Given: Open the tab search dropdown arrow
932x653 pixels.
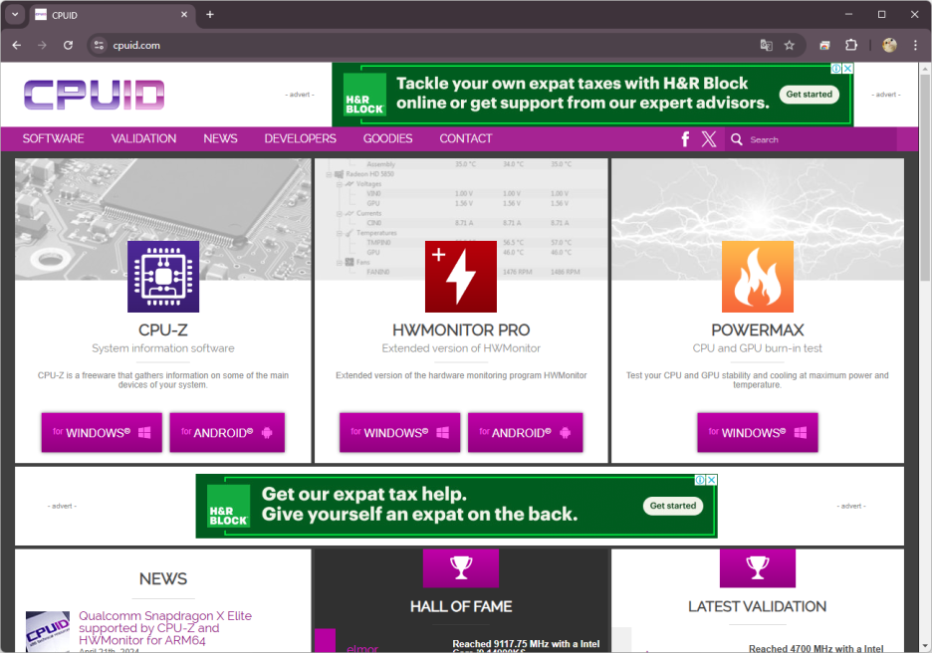Looking at the screenshot, I should click(x=15, y=15).
